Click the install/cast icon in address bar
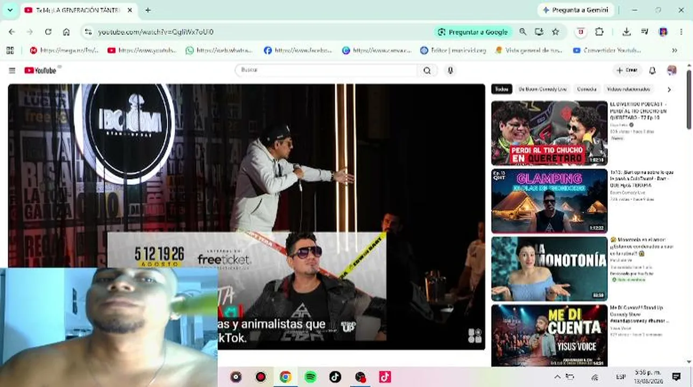The width and height of the screenshot is (693, 387). coord(539,32)
